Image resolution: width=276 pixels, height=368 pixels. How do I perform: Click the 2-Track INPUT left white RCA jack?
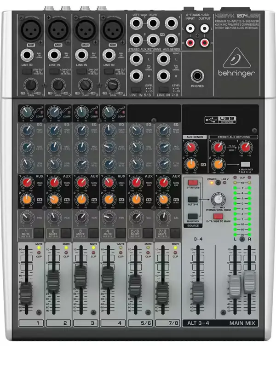pyautogui.click(x=190, y=29)
